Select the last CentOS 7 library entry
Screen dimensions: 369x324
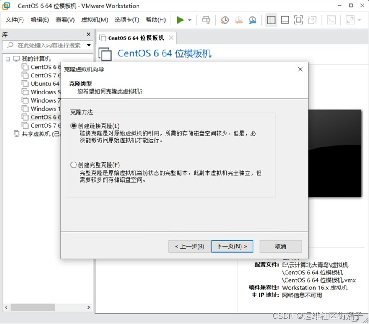pos(41,125)
